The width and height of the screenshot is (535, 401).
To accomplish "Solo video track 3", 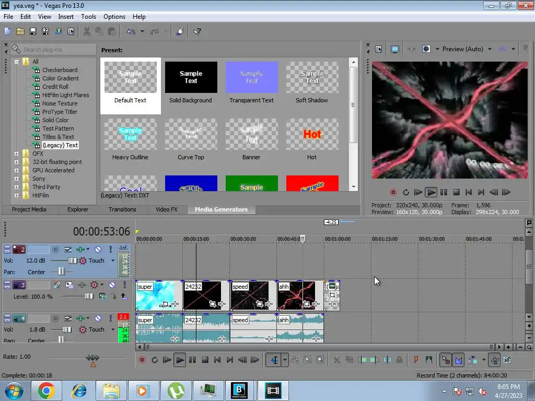I will coord(124,285).
